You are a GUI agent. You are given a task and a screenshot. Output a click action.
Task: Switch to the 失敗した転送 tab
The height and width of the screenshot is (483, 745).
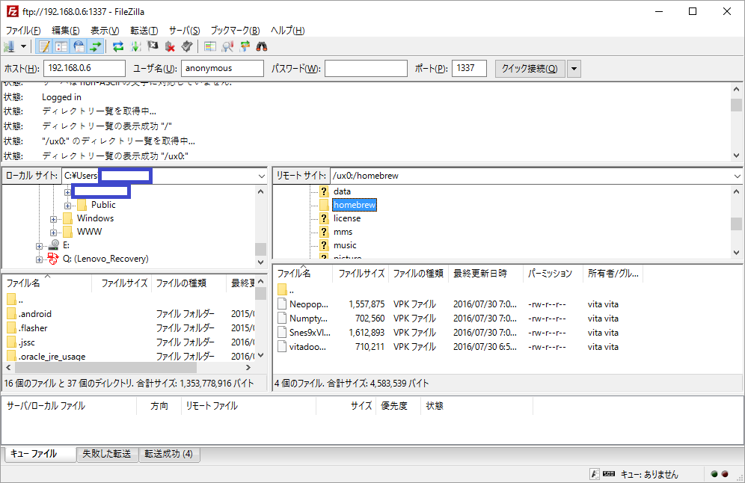(107, 454)
